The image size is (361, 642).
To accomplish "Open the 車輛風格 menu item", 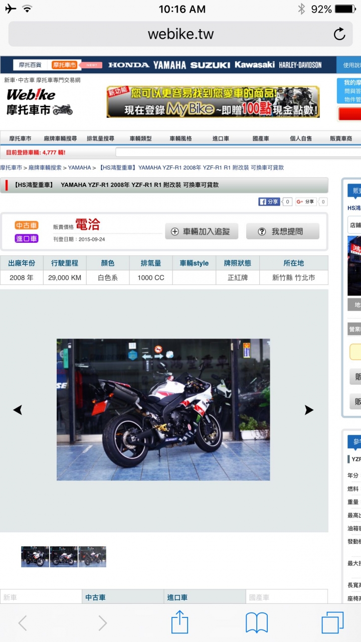I will [x=180, y=138].
